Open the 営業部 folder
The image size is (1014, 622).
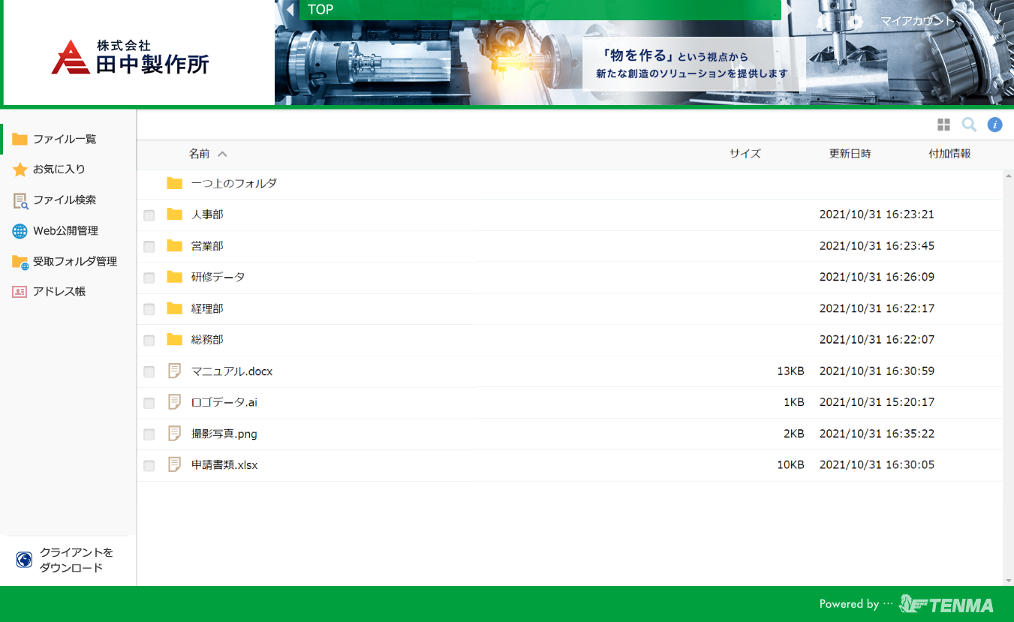pos(207,246)
